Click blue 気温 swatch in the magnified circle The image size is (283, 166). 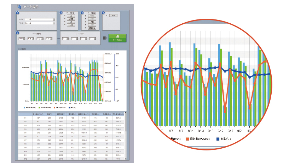(218, 139)
